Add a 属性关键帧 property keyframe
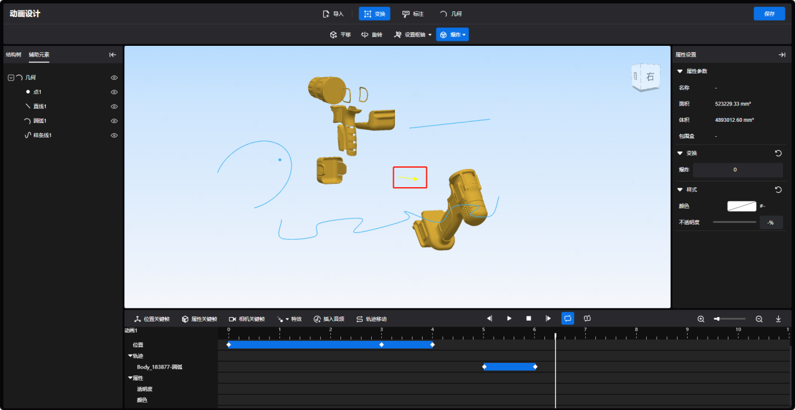This screenshot has height=410, width=795. pyautogui.click(x=200, y=319)
